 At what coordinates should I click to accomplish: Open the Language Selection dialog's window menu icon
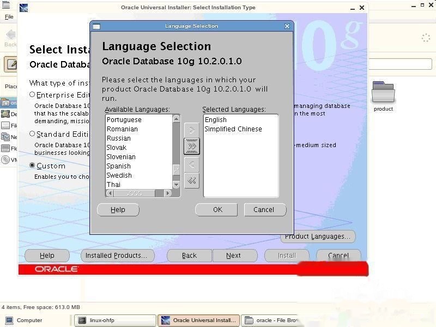(96, 26)
